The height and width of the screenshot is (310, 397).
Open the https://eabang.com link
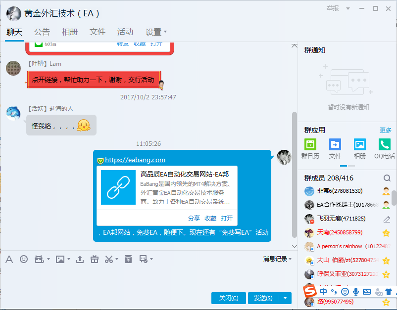coord(135,160)
